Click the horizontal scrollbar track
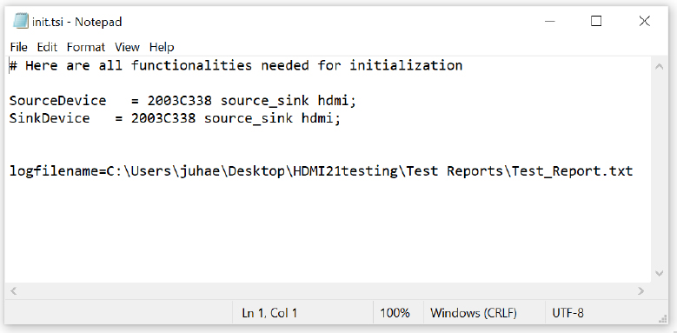This screenshot has height=333, width=677. coord(328,291)
